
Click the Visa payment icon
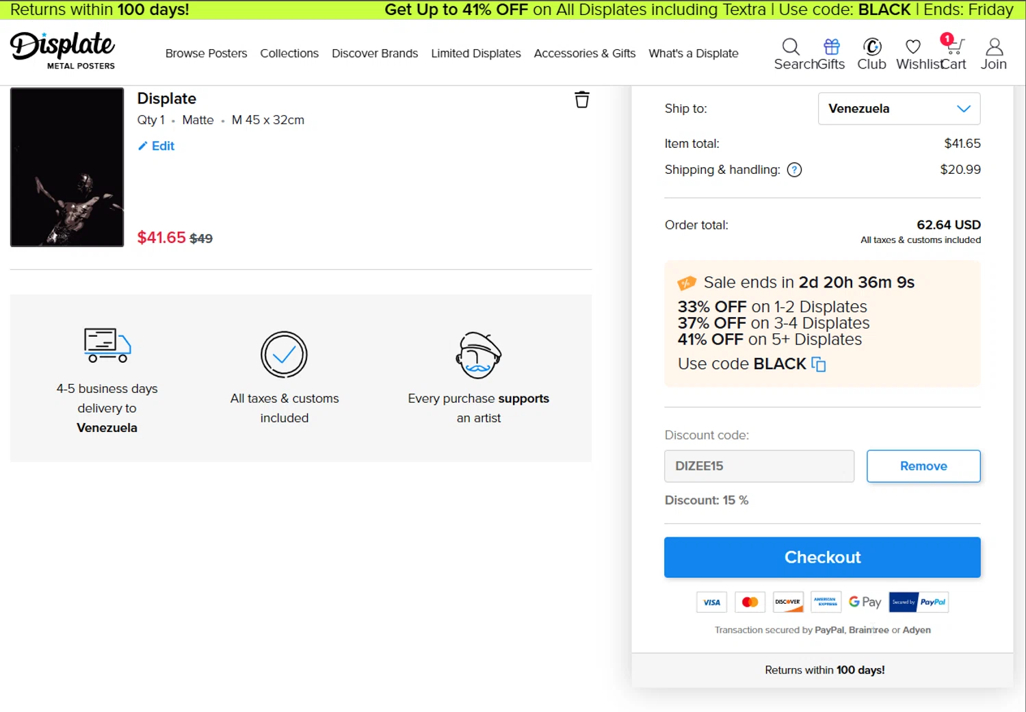click(x=712, y=602)
